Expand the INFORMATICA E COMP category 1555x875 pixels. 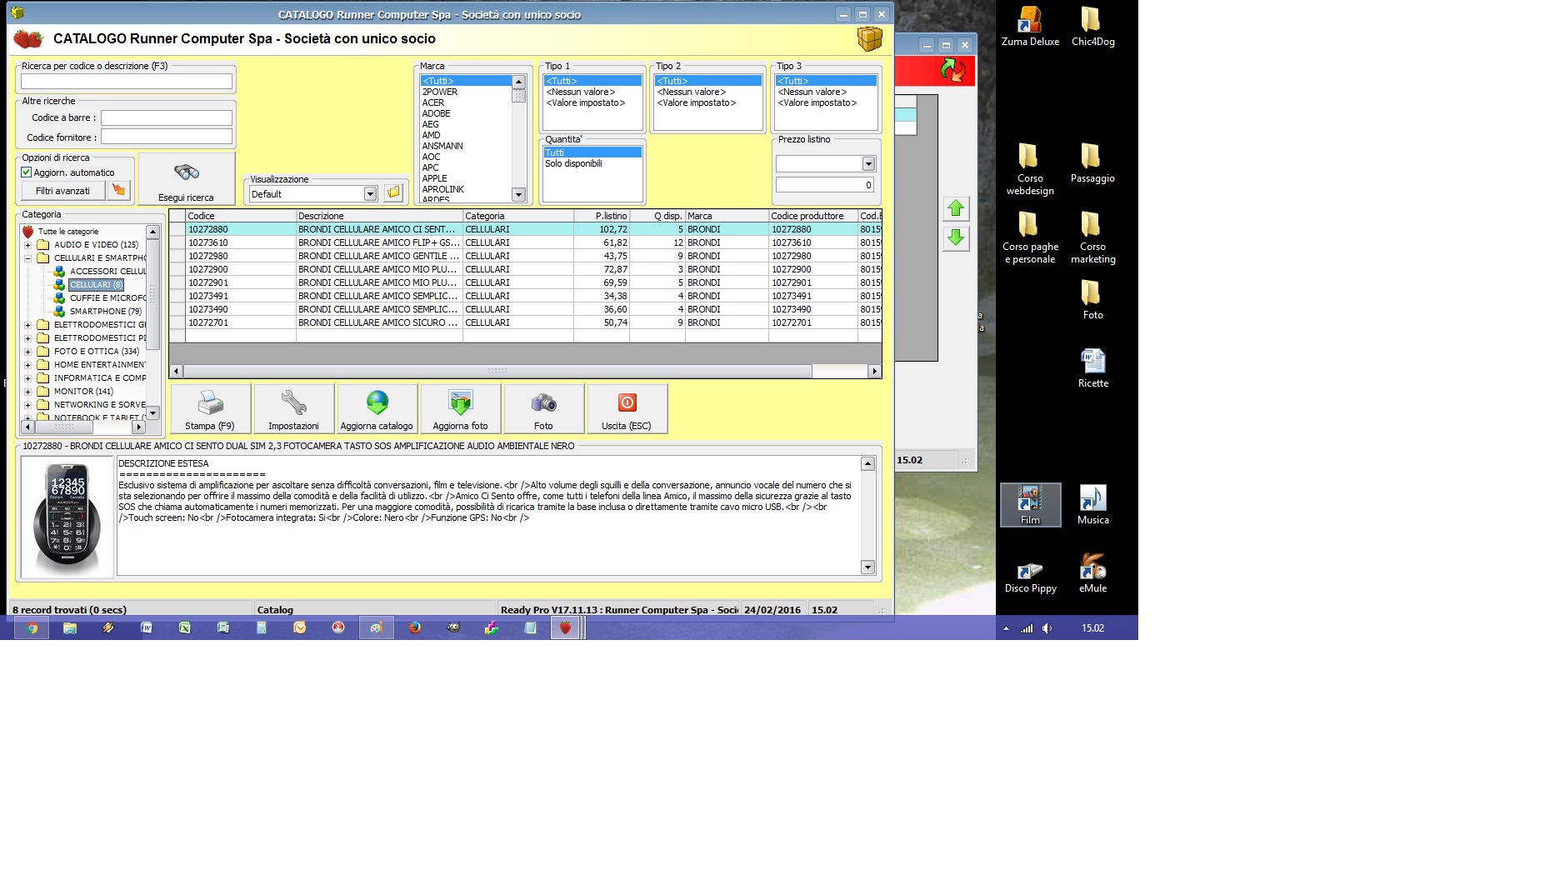27,378
